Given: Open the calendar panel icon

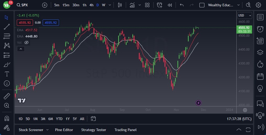Looking at the screenshot, I should click(260, 77).
